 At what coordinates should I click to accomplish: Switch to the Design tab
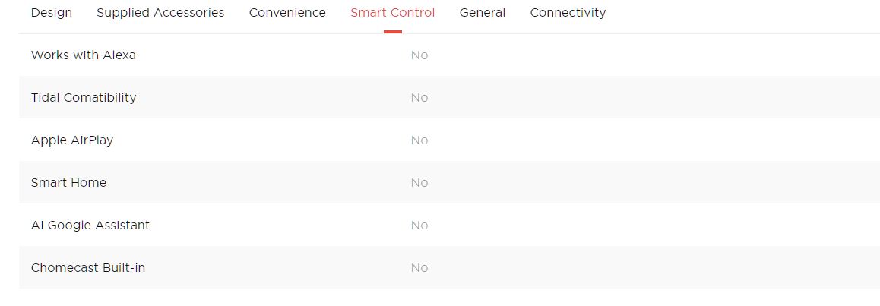52,13
